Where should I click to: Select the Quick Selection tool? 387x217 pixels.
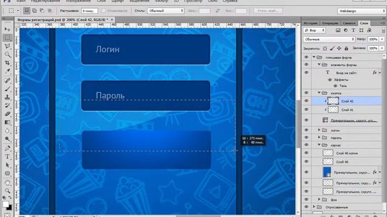tap(7, 55)
